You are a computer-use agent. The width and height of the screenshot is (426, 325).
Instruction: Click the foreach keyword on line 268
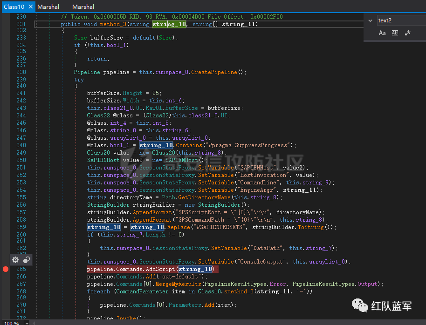98,291
